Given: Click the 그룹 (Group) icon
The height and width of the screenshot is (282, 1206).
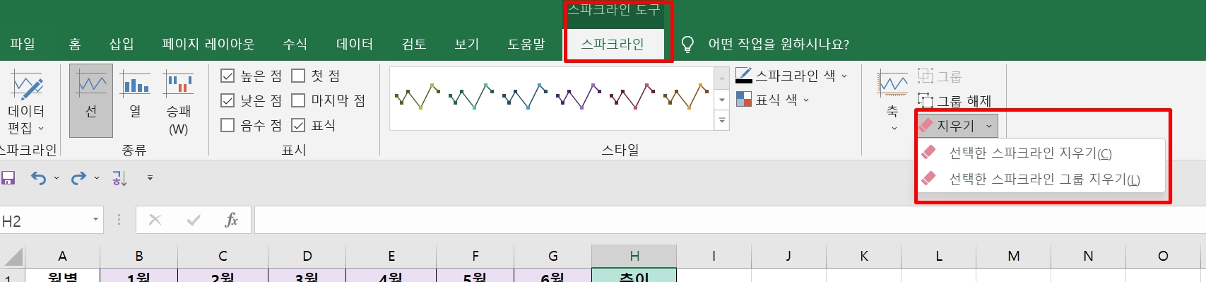Looking at the screenshot, I should pyautogui.click(x=926, y=76).
